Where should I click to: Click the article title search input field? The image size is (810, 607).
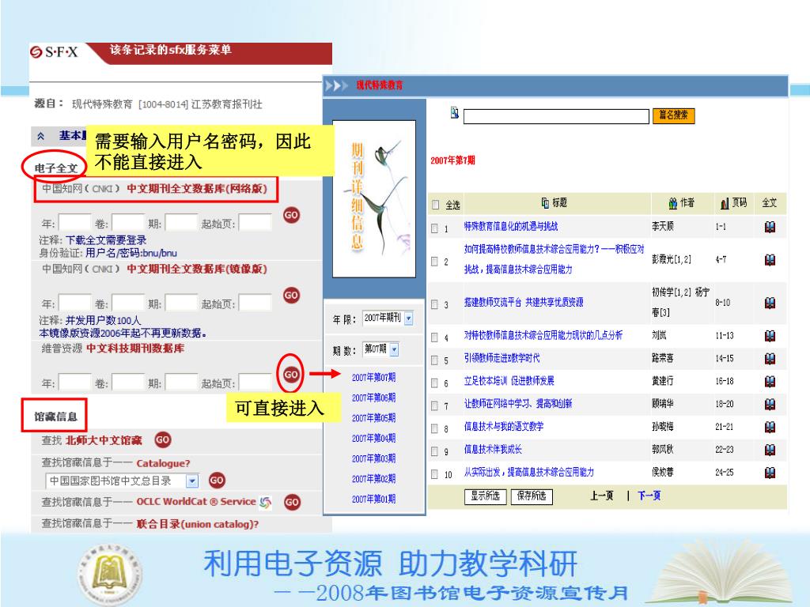556,116
